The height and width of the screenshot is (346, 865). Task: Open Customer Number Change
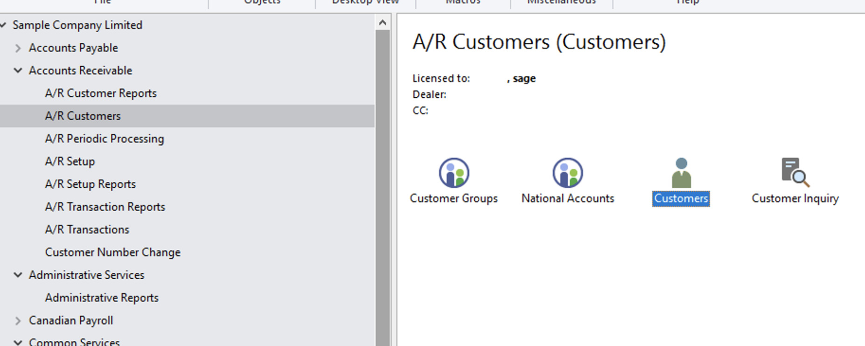coord(113,252)
